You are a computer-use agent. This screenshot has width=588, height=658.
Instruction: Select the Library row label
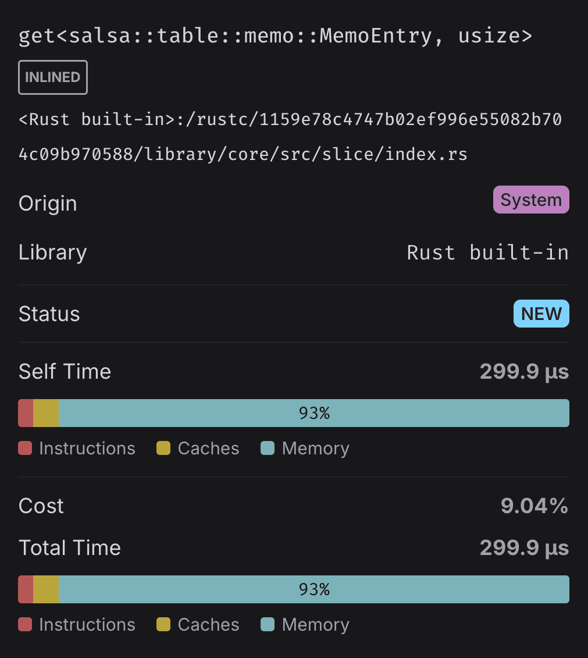coord(52,252)
